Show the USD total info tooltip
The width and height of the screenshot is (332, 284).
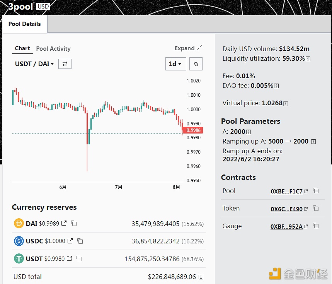(201, 277)
